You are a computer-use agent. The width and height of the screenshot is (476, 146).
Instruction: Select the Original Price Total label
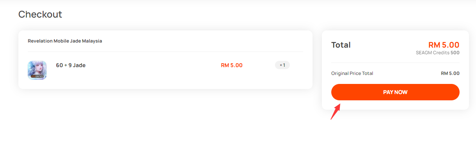coord(352,73)
